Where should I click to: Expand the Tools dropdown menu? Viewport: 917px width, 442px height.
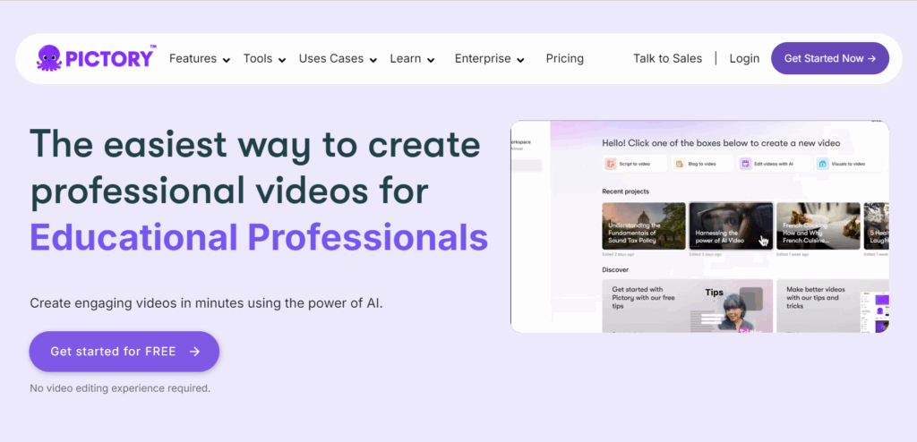[264, 58]
